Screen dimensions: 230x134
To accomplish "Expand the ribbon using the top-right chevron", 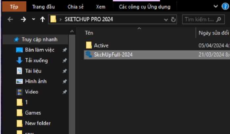I will [x=216, y=6].
